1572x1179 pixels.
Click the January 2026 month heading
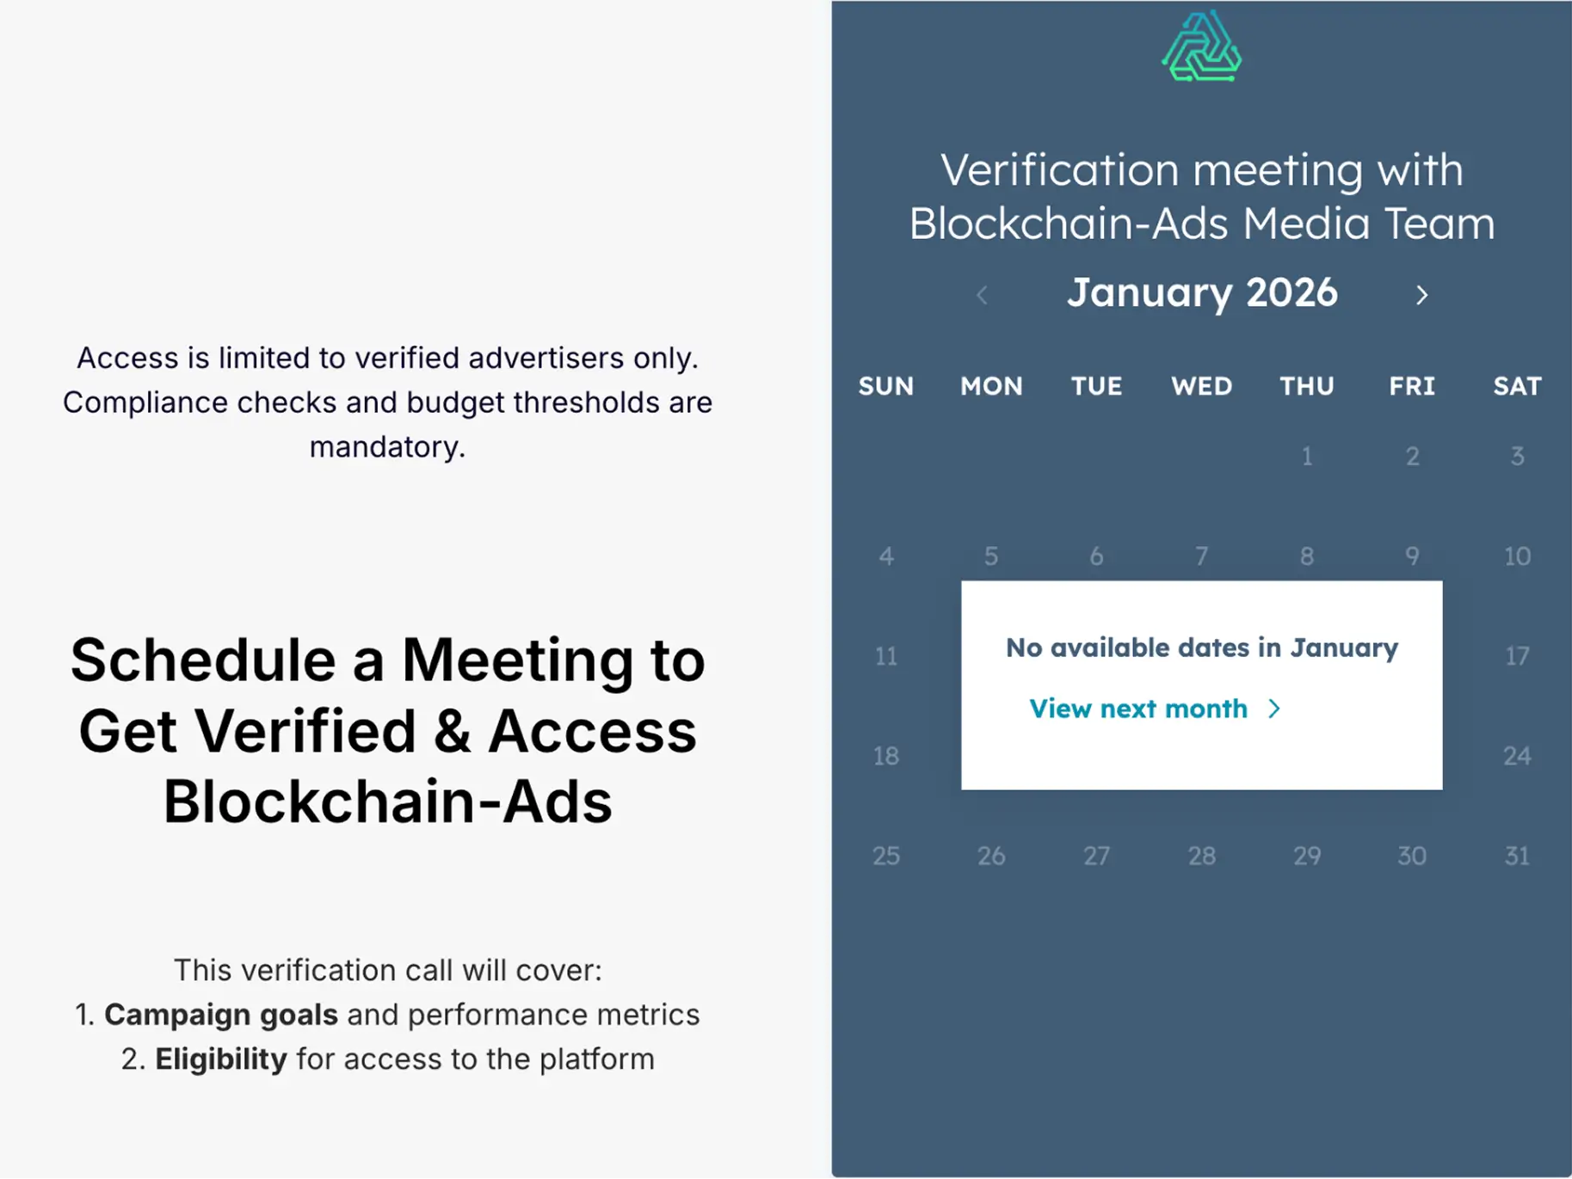1202,293
